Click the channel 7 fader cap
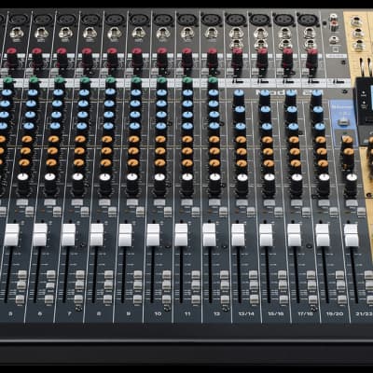 coord(69,235)
